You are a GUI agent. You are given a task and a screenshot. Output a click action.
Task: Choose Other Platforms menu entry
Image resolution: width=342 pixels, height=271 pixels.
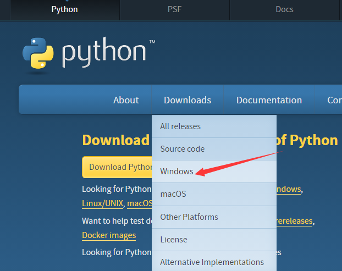(214, 217)
